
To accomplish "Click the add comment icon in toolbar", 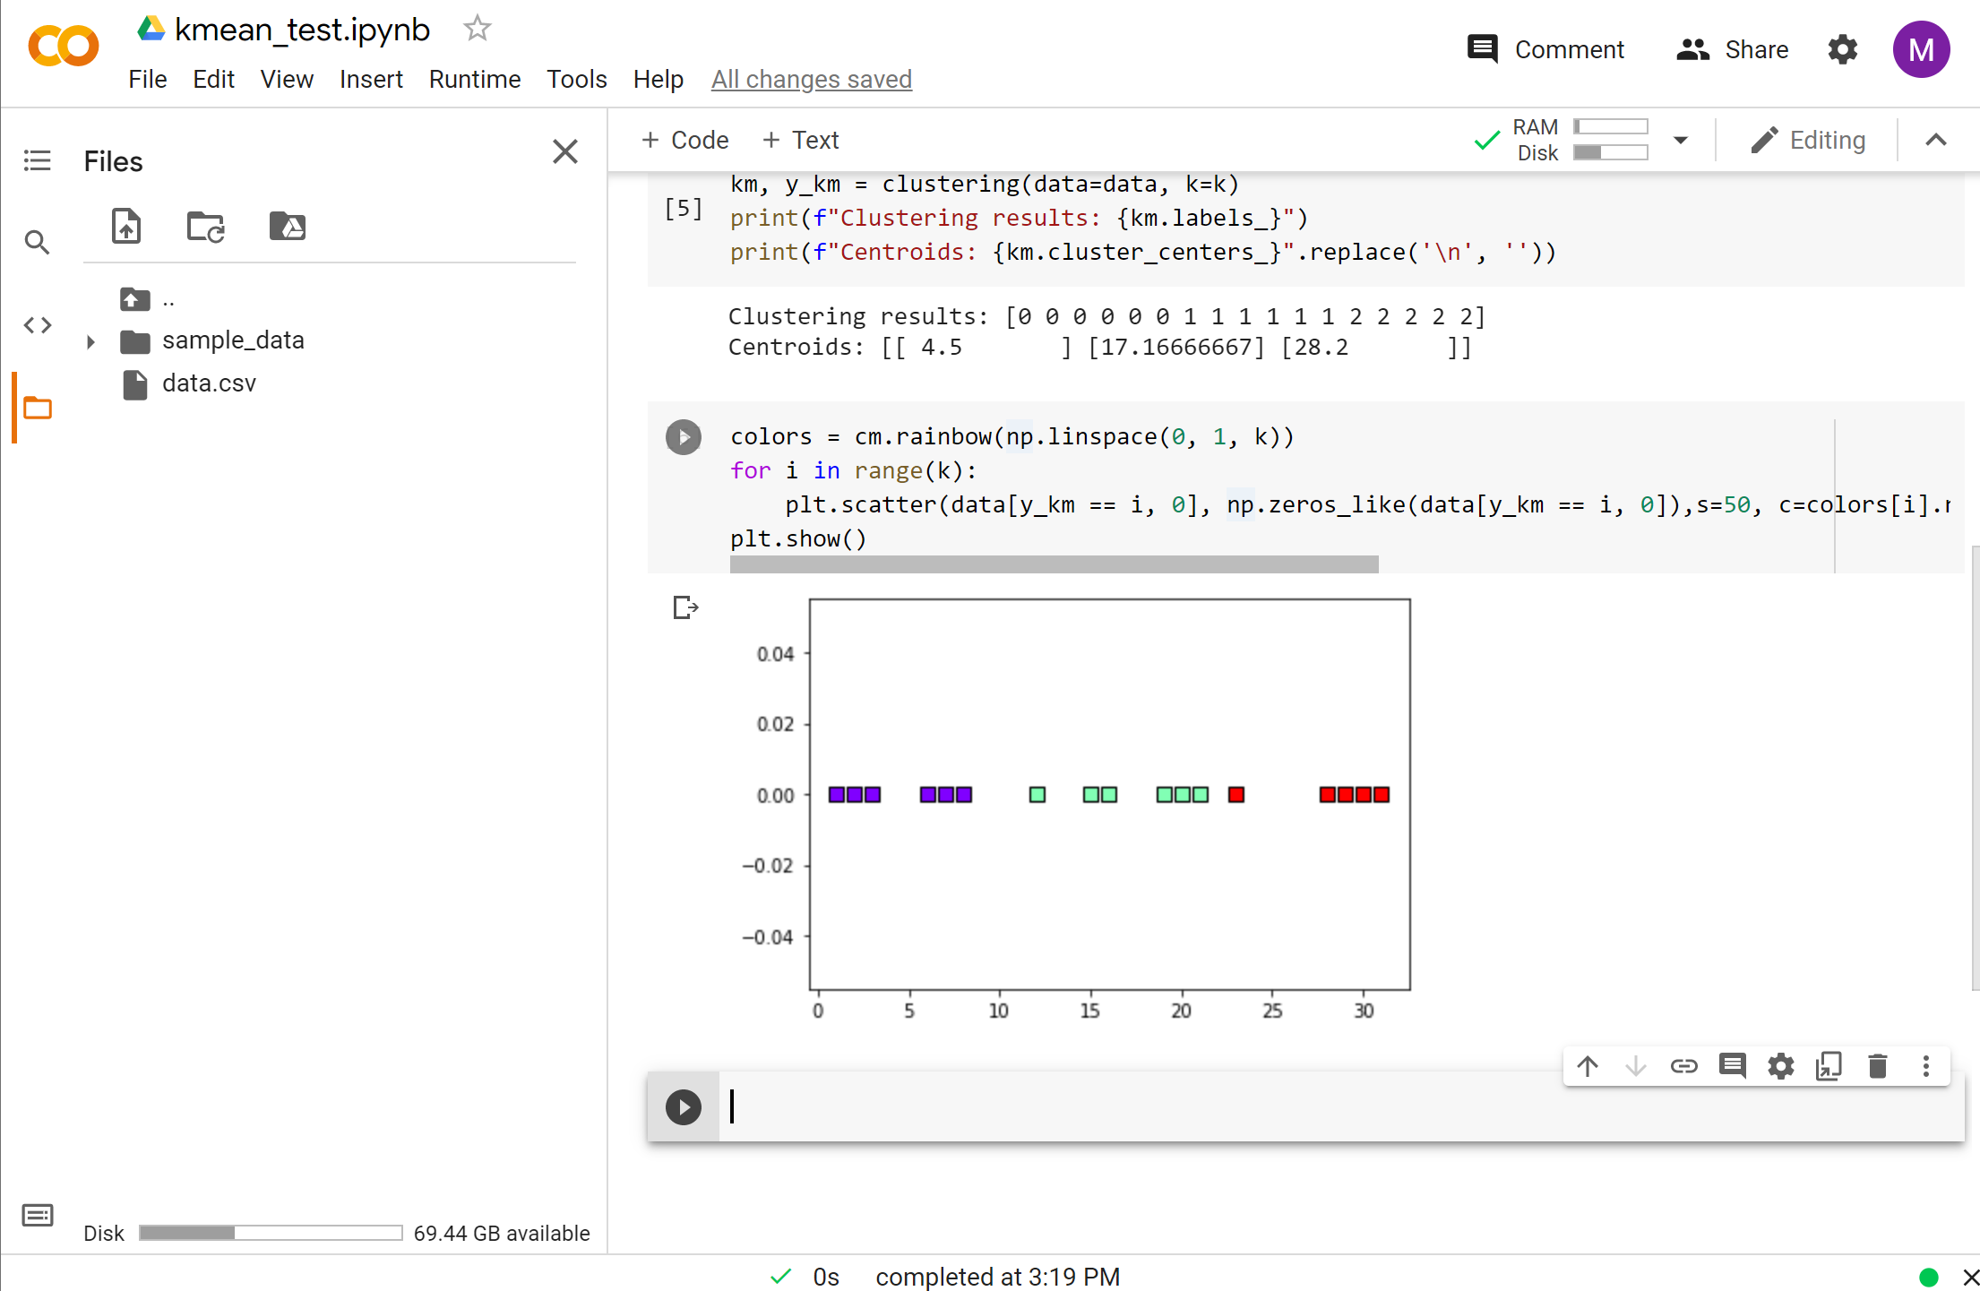I will pyautogui.click(x=1730, y=1067).
